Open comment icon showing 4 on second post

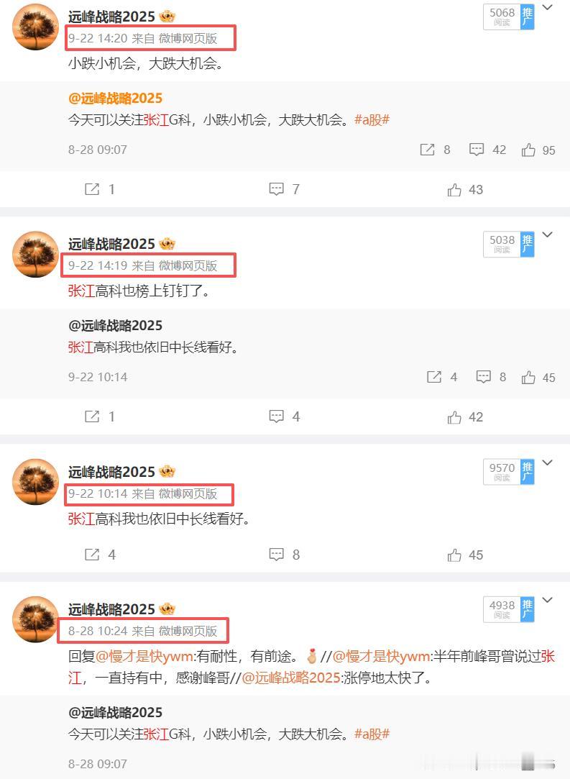pos(284,416)
